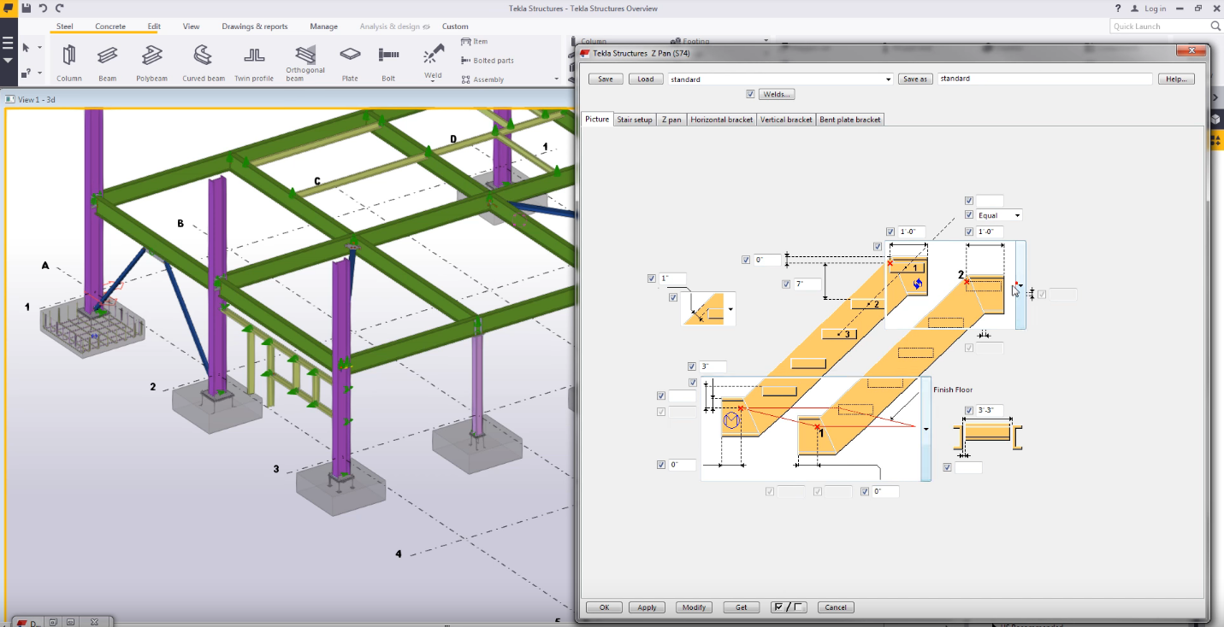
Task: Open the standard settings dropdown
Action: [x=889, y=79]
